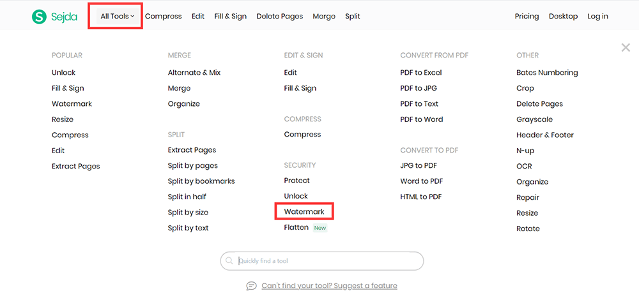This screenshot has width=639, height=300.
Task: Select Watermark under Security
Action: (x=304, y=211)
